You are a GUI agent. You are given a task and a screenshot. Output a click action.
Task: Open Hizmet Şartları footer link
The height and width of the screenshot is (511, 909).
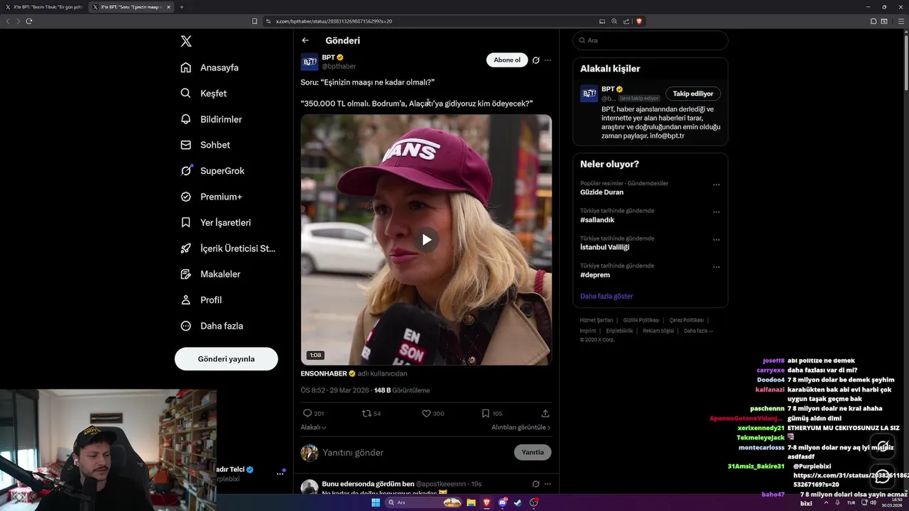click(x=597, y=320)
